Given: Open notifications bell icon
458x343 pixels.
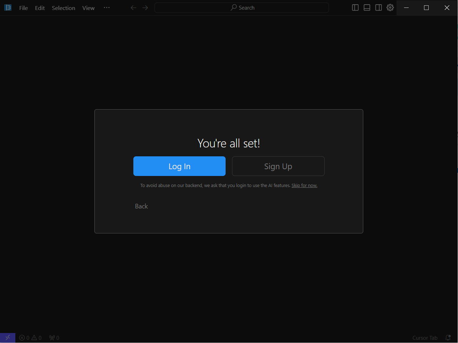Looking at the screenshot, I should (x=448, y=338).
